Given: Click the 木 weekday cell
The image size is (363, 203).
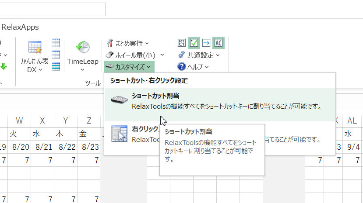Looking at the screenshot, I should point(66,134).
